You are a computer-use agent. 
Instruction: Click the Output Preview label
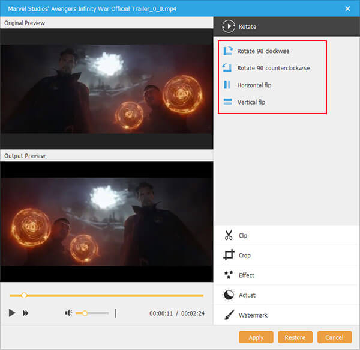[25, 156]
